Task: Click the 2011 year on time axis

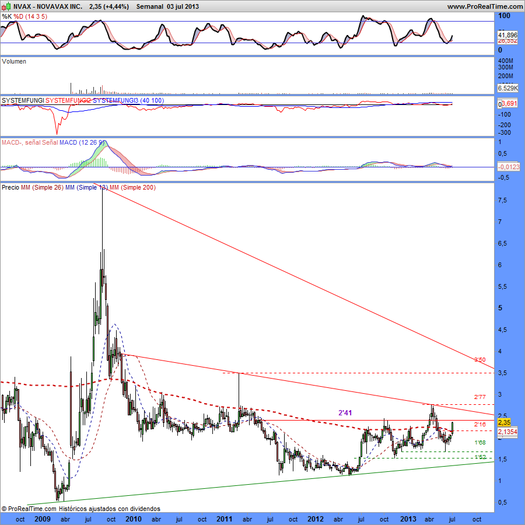Action: tap(225, 519)
